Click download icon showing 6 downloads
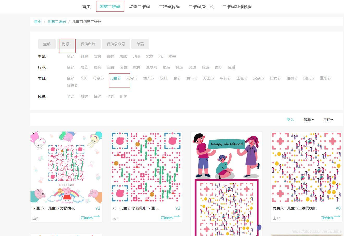344x236 pixels. click(34, 218)
